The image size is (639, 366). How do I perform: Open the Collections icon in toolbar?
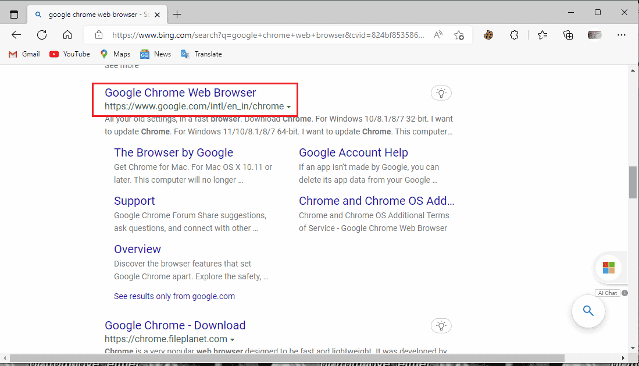568,35
